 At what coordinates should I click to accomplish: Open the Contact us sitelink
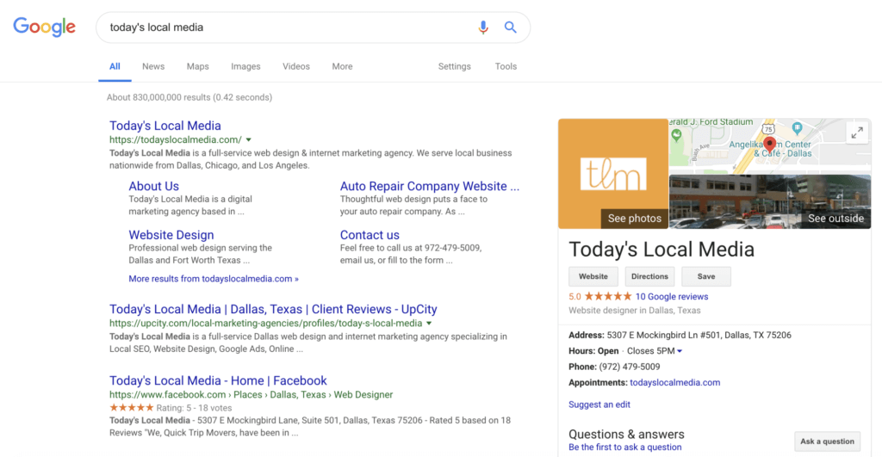tap(370, 235)
